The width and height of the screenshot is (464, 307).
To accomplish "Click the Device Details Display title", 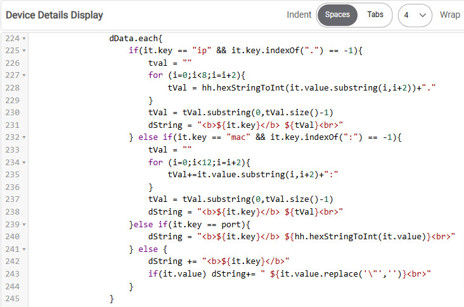I will click(54, 15).
